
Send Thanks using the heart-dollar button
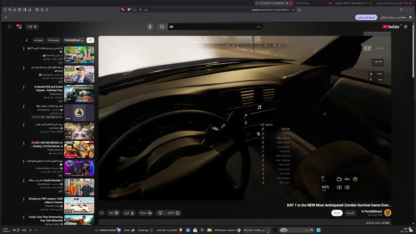tap(114, 213)
